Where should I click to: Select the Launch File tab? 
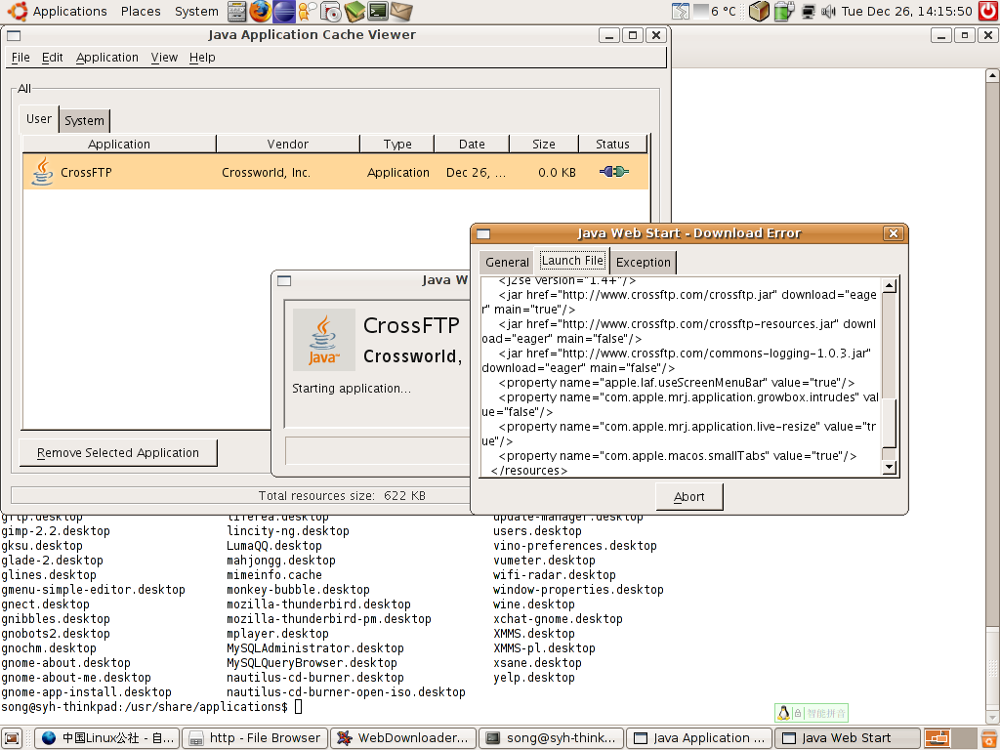click(572, 260)
